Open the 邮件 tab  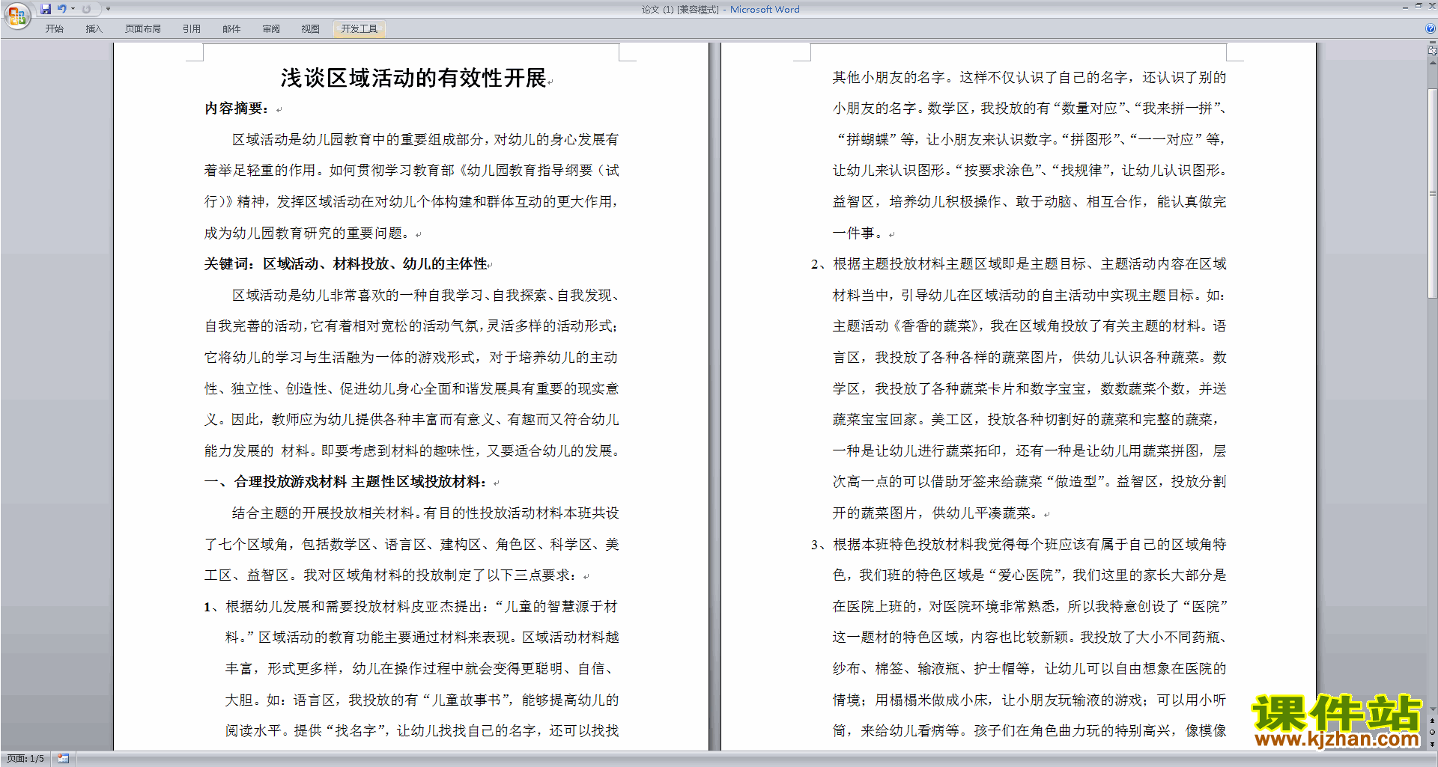coord(231,29)
